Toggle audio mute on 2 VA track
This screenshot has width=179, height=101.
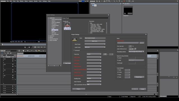pyautogui.click(x=13, y=72)
